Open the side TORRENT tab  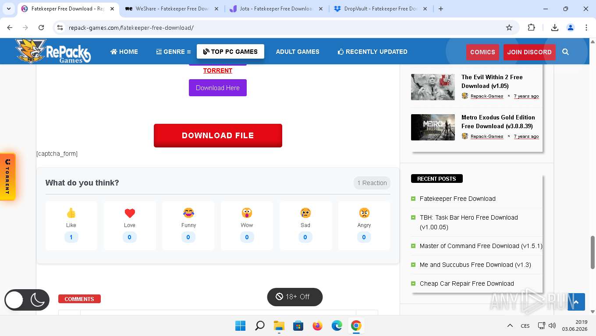point(7,177)
